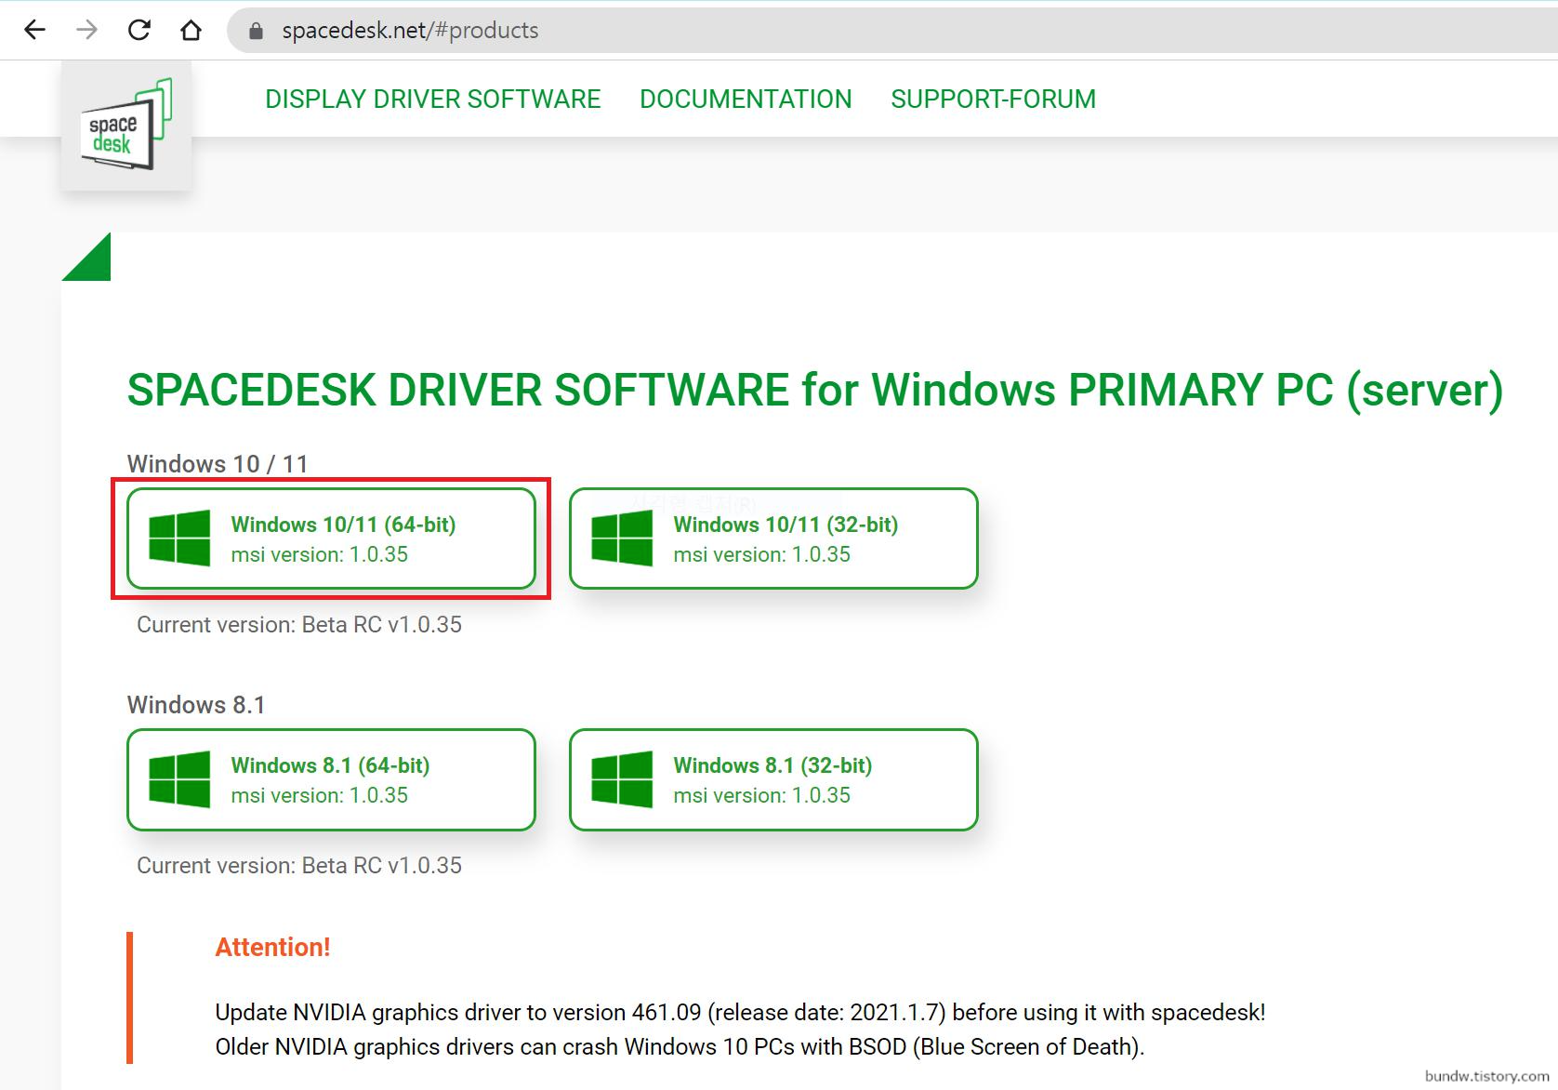Download Windows 8.1 32-bit driver
Viewport: 1558px width, 1090px height.
tap(773, 779)
